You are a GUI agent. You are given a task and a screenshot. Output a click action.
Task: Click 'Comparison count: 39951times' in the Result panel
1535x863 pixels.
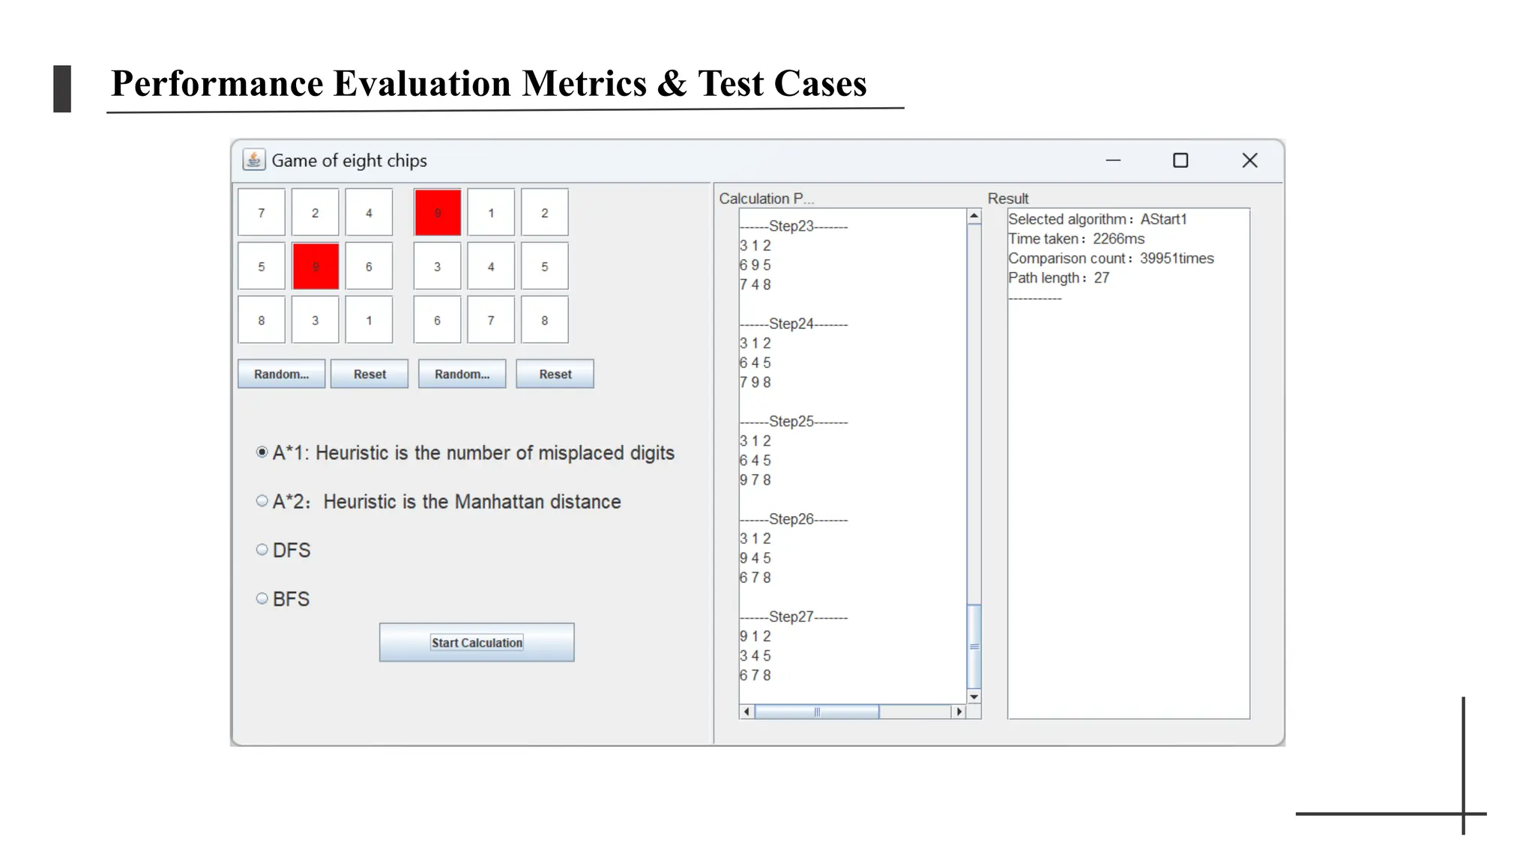(x=1111, y=258)
